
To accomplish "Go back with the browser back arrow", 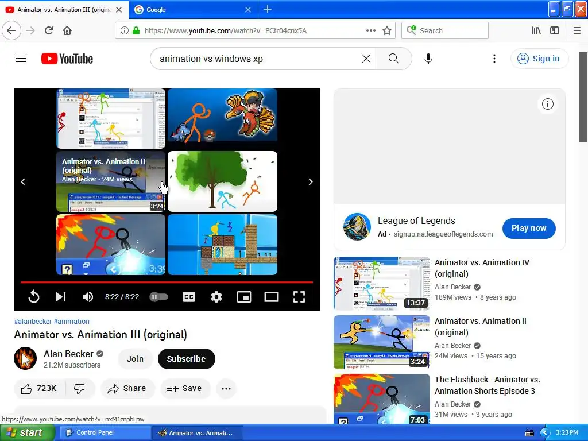I will (x=11, y=30).
